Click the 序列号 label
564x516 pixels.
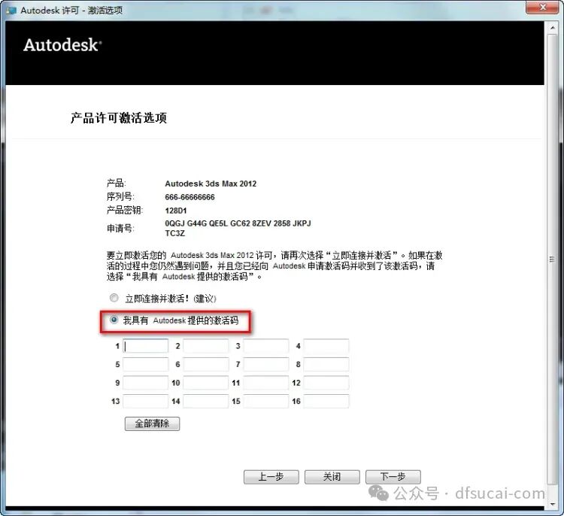pyautogui.click(x=120, y=197)
